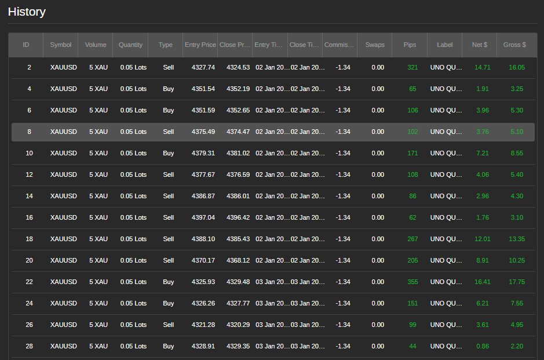Click gross profit 7.55
This screenshot has height=360, width=544.
tap(517, 303)
